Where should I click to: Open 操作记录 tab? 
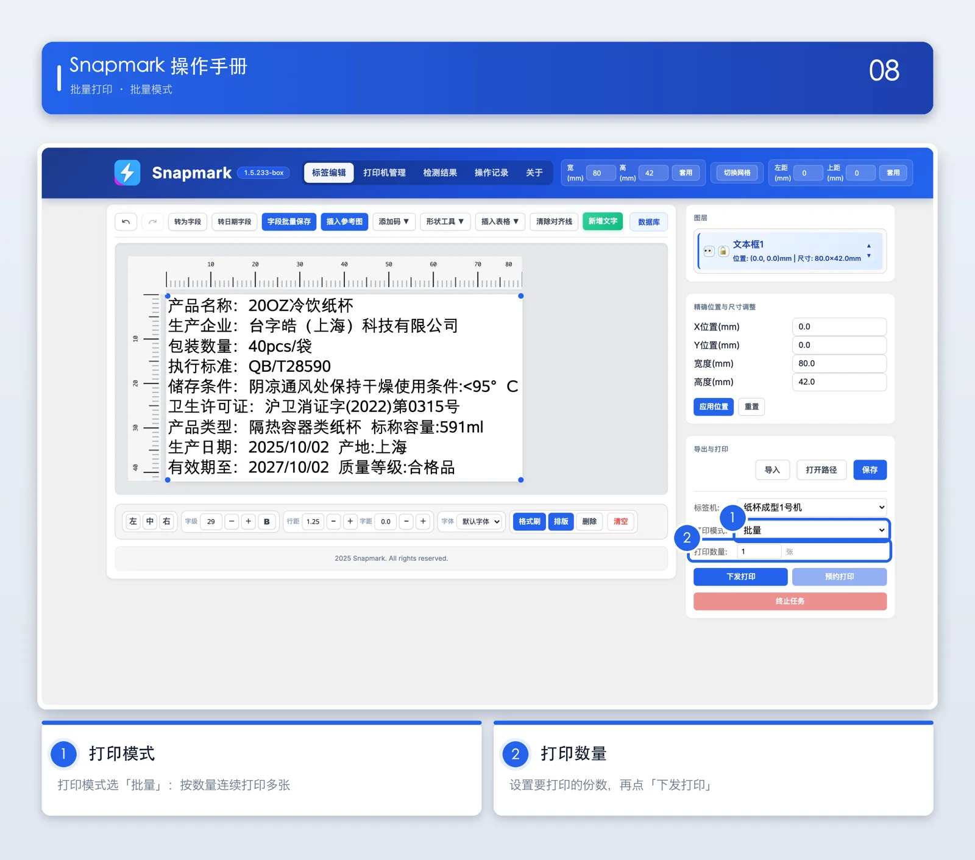tap(492, 173)
